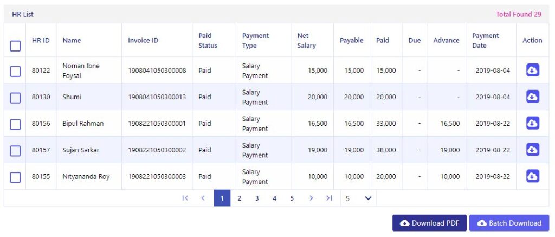Click the Download PDF button
This screenshot has height=237, width=555.
(429, 223)
